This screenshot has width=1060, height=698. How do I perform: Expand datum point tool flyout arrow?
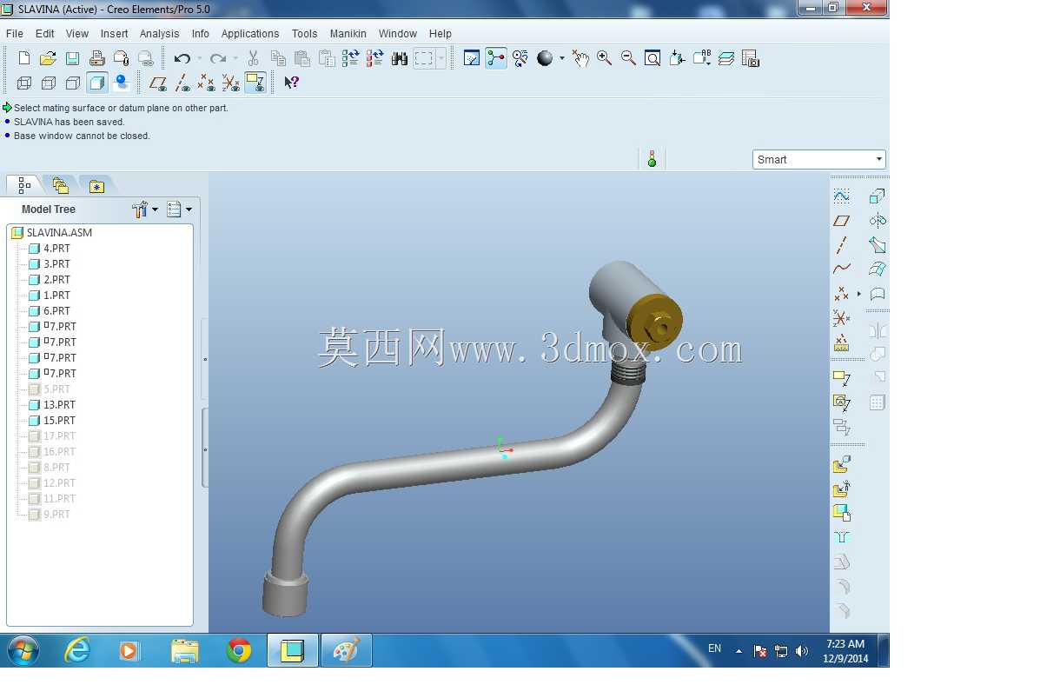pyautogui.click(x=859, y=294)
